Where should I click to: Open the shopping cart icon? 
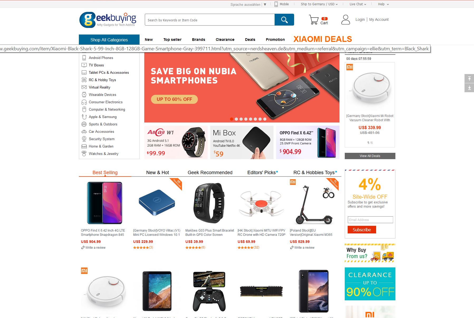tap(314, 20)
